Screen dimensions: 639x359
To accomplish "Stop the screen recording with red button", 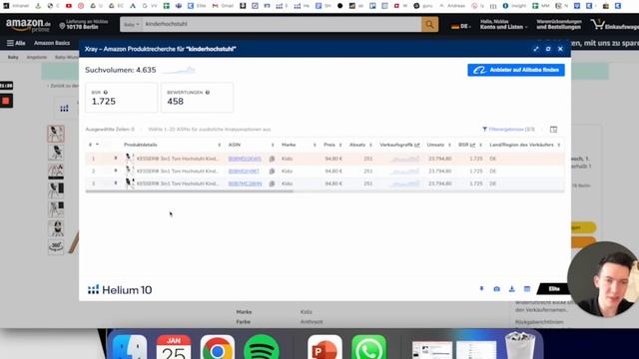I will tap(6, 101).
